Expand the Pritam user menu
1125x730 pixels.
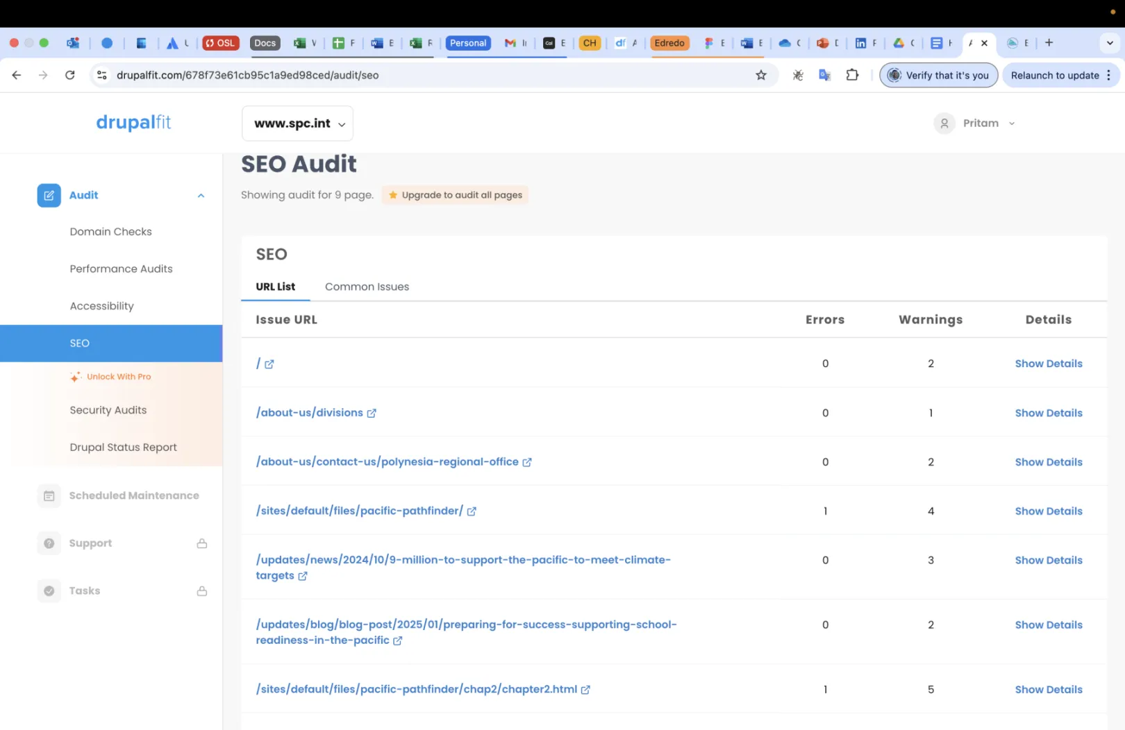click(x=981, y=124)
